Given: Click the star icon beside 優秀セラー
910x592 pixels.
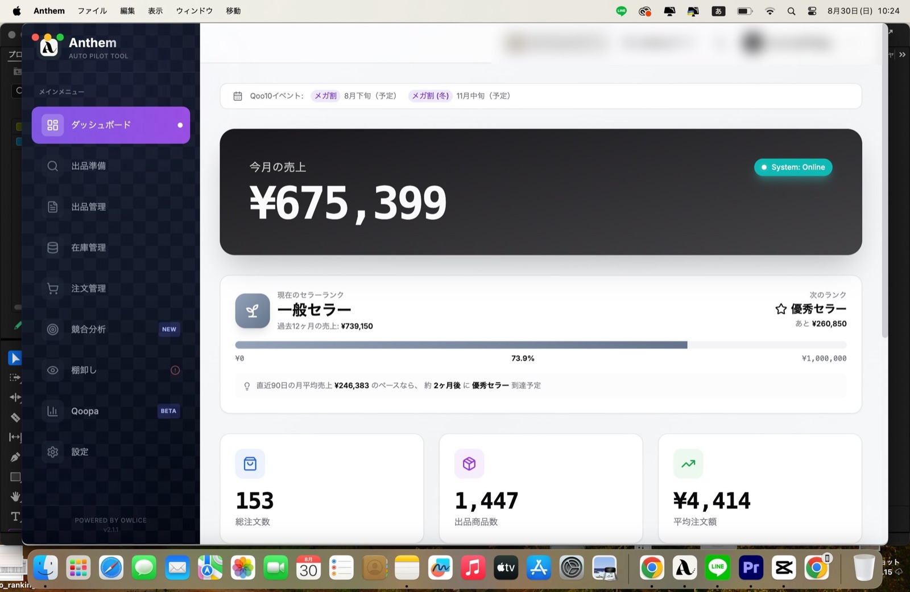Looking at the screenshot, I should pos(781,309).
